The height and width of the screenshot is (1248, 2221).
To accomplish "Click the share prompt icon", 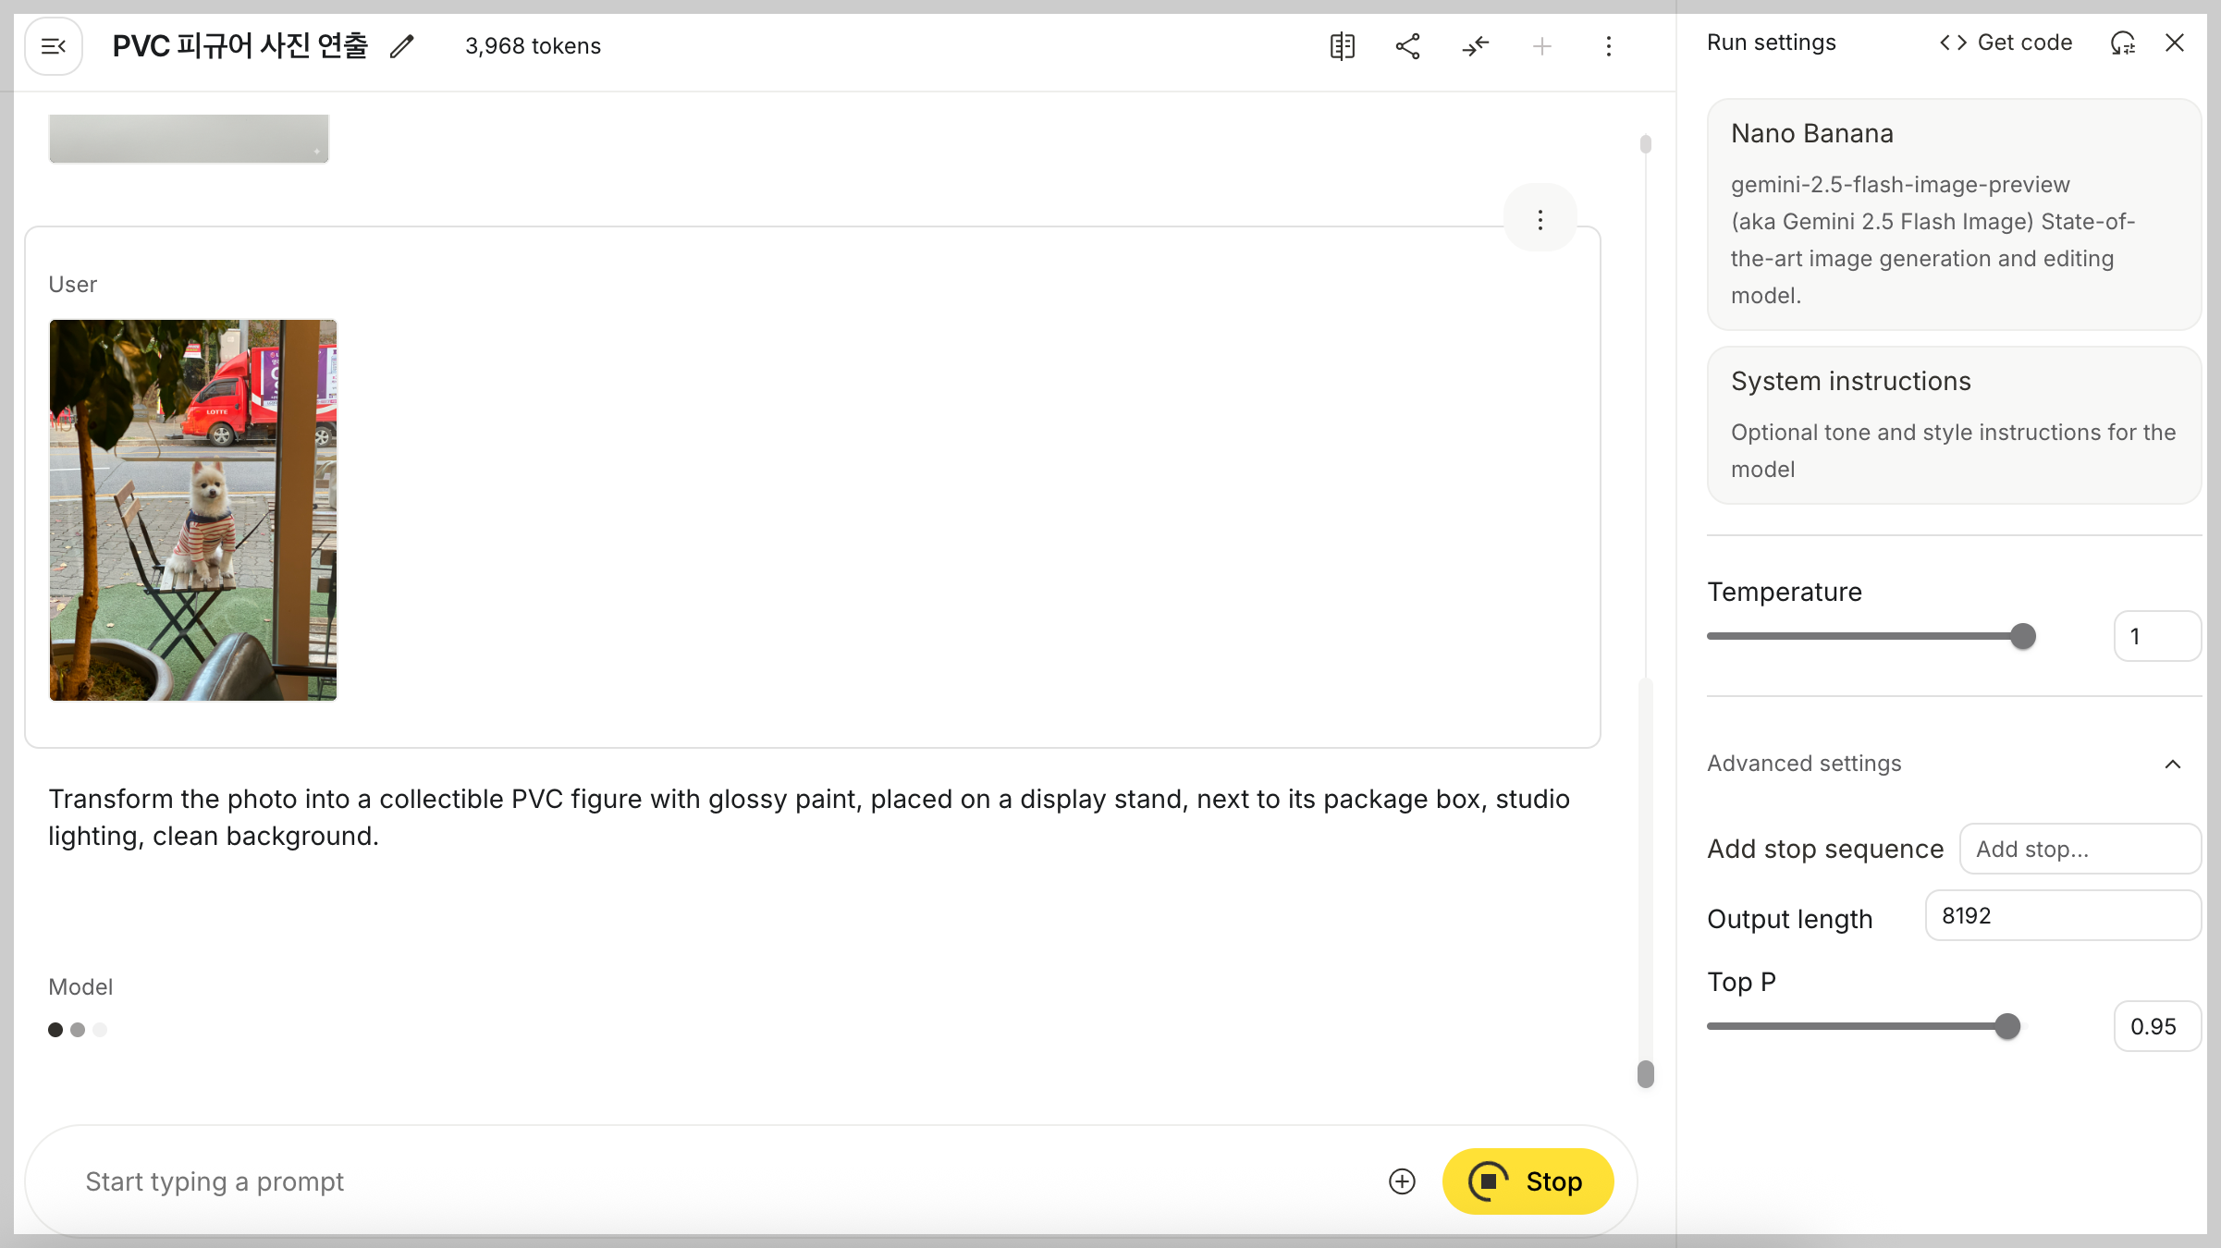I will pyautogui.click(x=1408, y=46).
